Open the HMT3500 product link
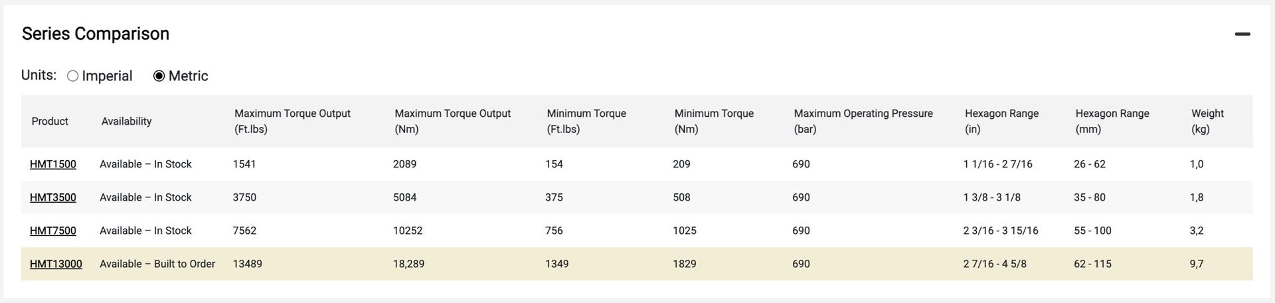 click(53, 197)
